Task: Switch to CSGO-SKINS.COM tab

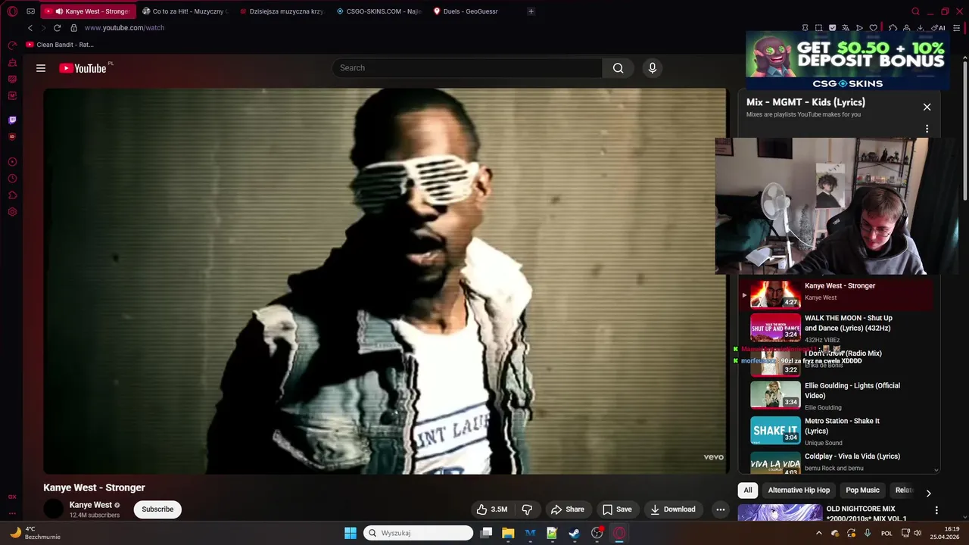Action: pyautogui.click(x=379, y=11)
